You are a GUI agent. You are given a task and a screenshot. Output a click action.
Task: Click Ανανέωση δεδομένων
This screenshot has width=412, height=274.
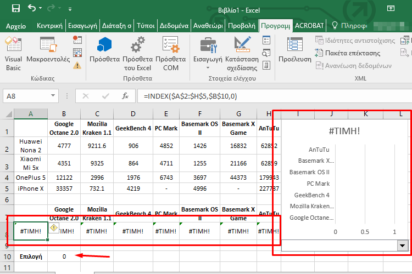(x=353, y=66)
